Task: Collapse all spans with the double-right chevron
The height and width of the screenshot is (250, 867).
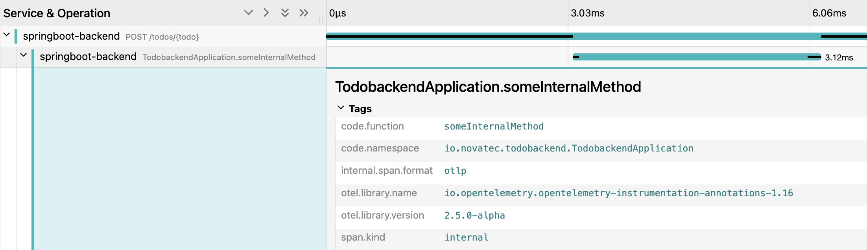Action: point(304,13)
